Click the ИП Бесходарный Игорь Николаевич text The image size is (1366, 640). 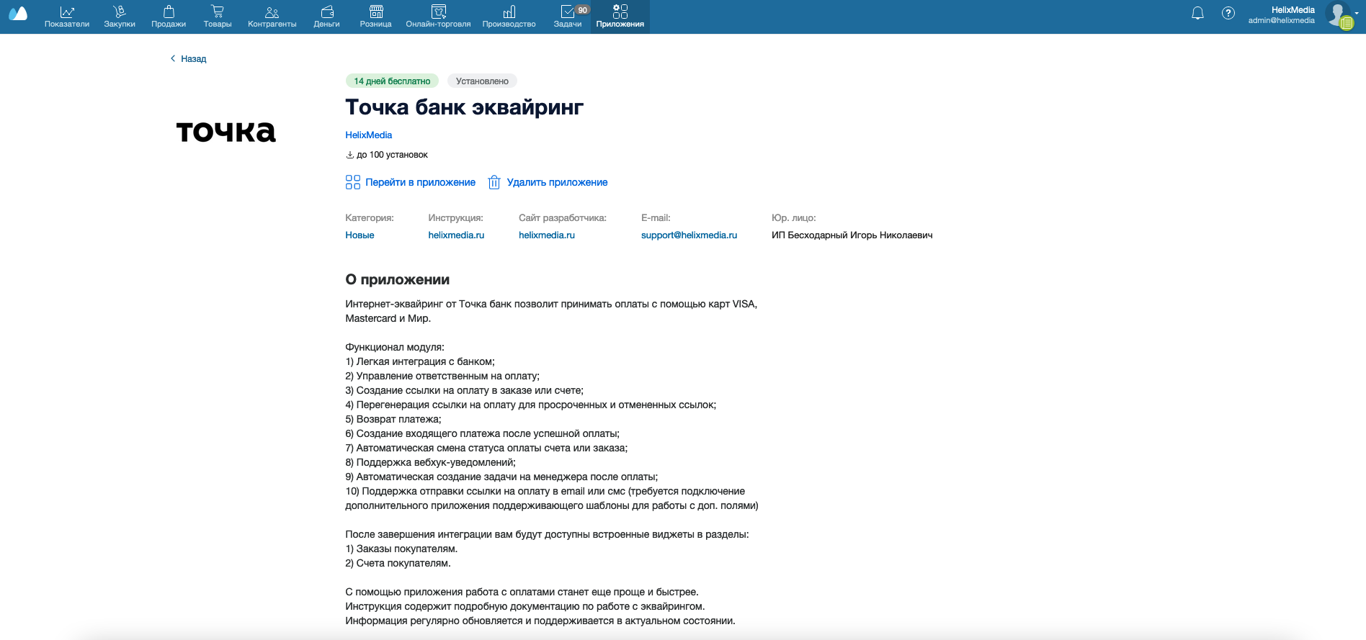852,235
